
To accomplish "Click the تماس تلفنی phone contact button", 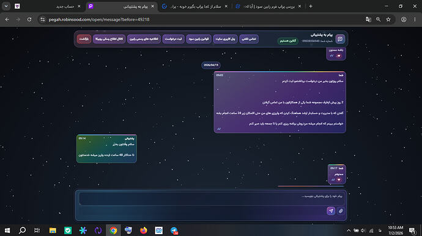I will [x=249, y=39].
